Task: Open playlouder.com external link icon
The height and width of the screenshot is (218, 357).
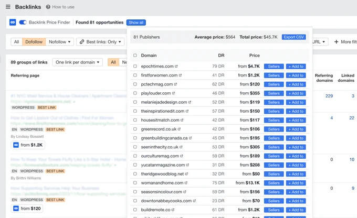Action: [173, 93]
